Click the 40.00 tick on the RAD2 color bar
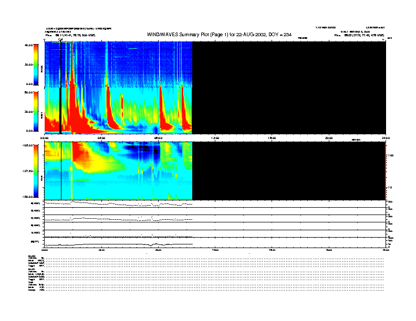Viewport: 416px width, 321px height. coord(29,45)
